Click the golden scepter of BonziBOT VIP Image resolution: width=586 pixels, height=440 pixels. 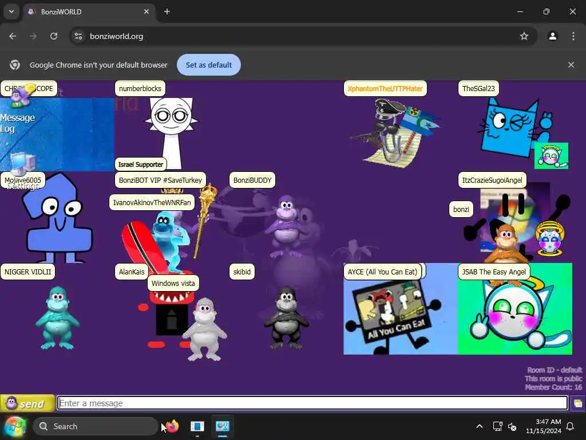[206, 221]
